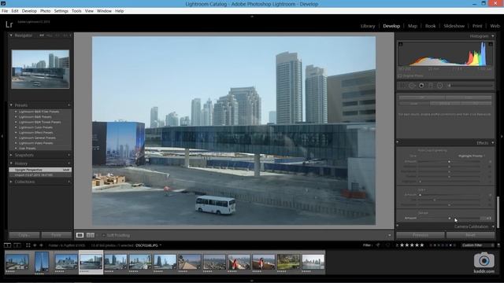
Task: Open the DSCF0246.JPG filename dropdown
Action: (x=149, y=245)
